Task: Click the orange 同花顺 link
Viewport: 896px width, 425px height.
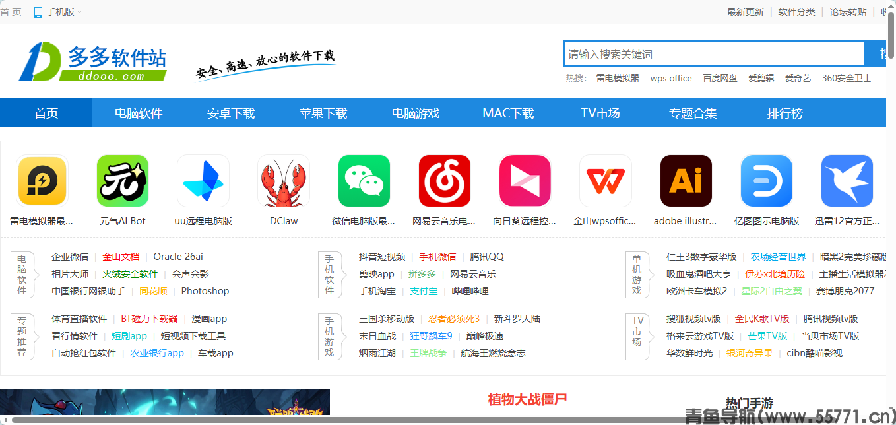Action: pyautogui.click(x=153, y=291)
